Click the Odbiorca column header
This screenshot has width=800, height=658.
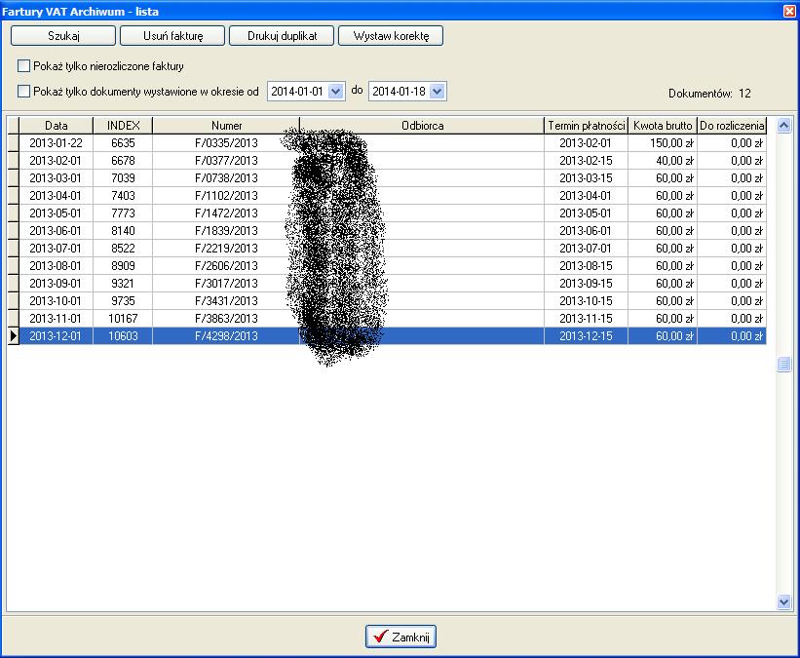pos(422,126)
